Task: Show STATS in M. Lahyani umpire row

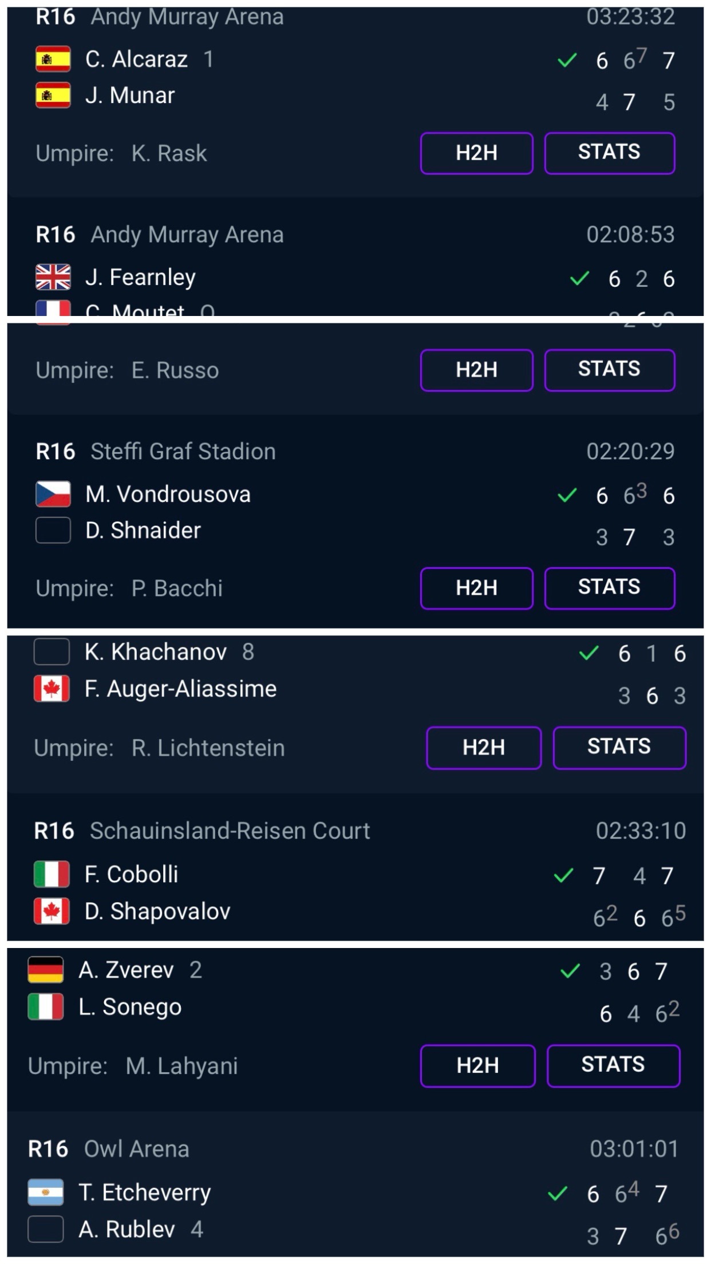Action: coord(614,1065)
